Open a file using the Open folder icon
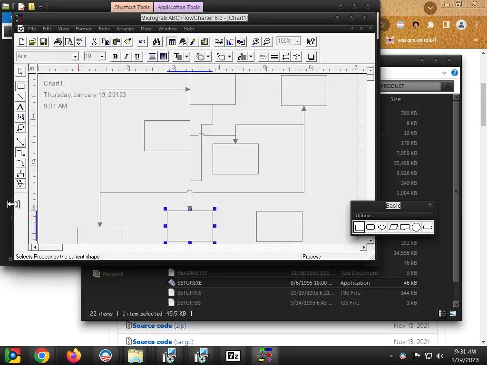 click(x=33, y=42)
